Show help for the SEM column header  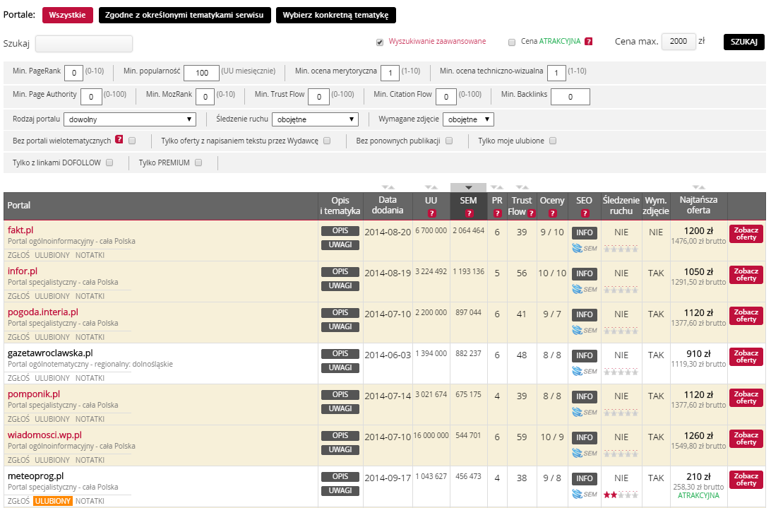469,213
